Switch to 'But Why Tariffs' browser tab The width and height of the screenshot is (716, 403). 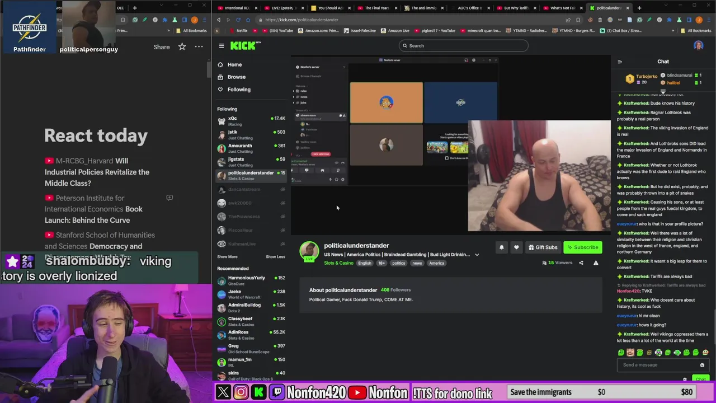point(516,8)
